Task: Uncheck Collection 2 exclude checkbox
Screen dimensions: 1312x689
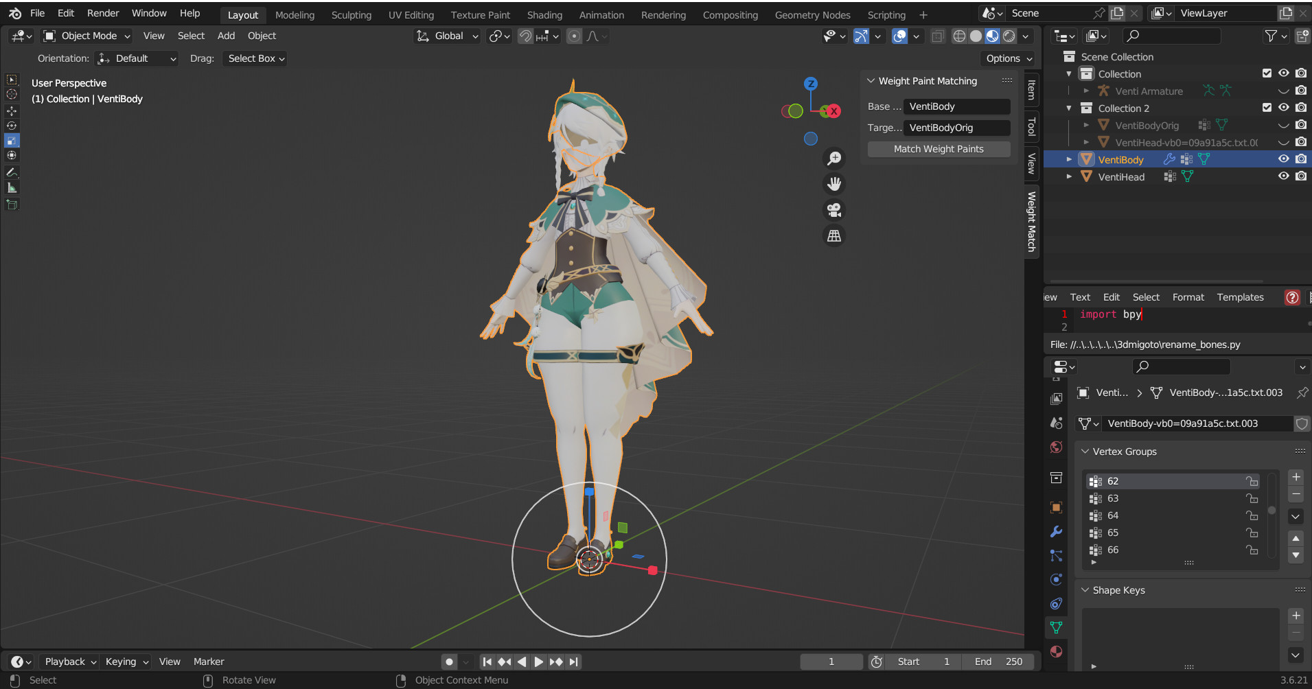Action: click(1267, 108)
